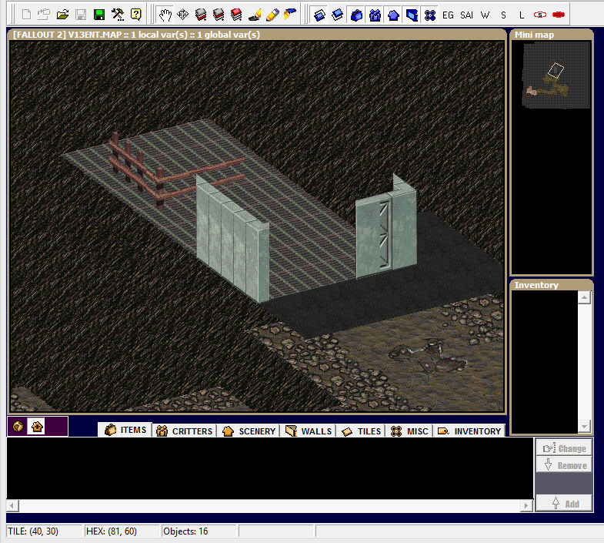
Task: Select the second elevation level (middle layer)
Action: click(219, 15)
